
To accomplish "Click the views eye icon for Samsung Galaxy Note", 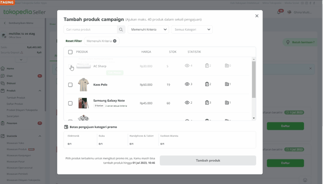I will pos(187,103).
